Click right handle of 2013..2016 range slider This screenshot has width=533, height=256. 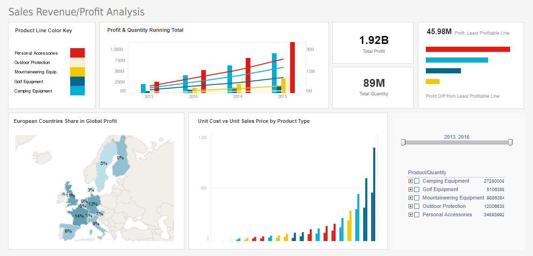(x=510, y=142)
